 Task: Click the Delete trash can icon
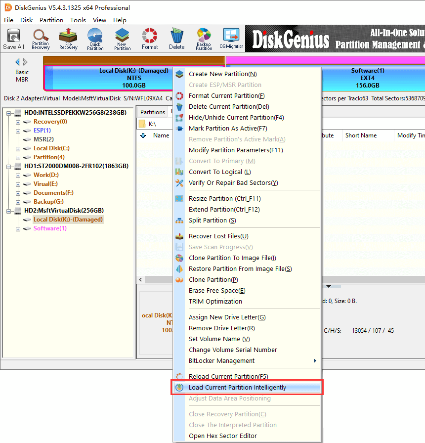tap(177, 39)
